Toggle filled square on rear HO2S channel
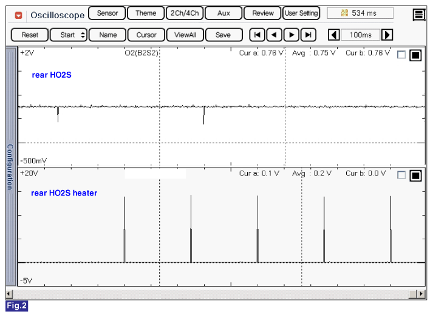 pos(415,55)
